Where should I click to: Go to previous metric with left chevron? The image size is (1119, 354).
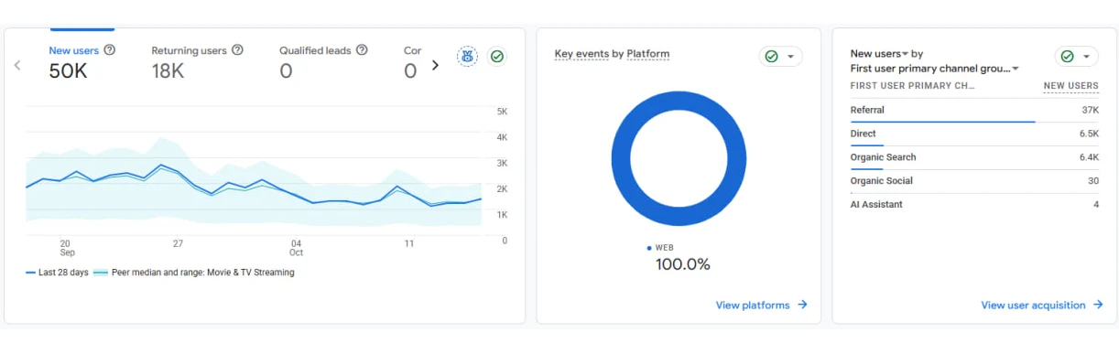point(17,65)
